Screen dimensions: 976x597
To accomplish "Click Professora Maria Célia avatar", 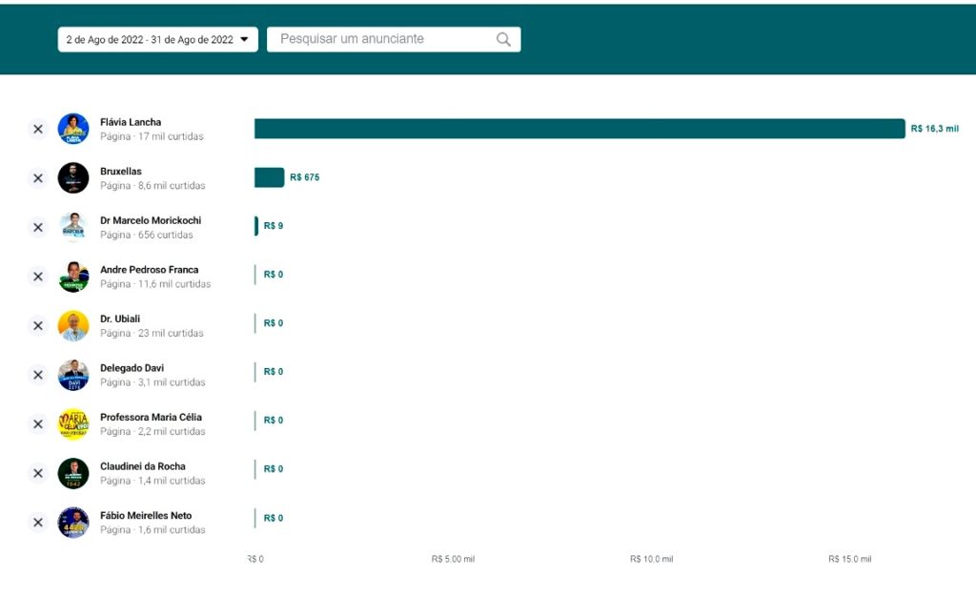I will [x=73, y=424].
